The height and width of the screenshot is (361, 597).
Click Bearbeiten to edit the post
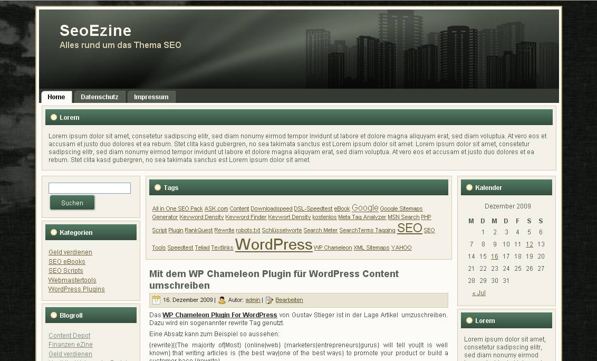coord(290,300)
